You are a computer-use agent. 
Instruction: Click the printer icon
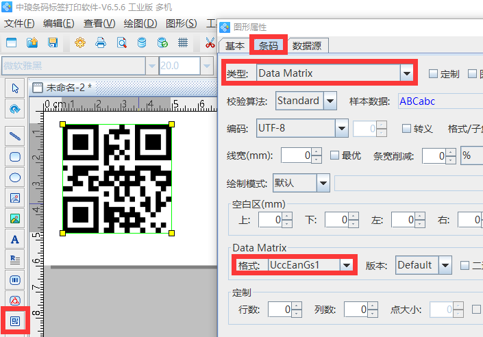point(101,42)
